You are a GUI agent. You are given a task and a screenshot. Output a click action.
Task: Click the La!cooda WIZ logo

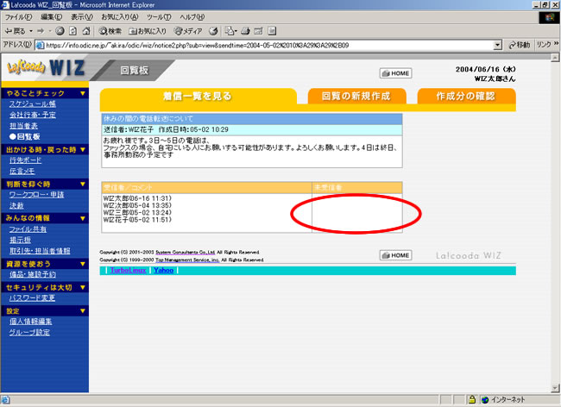pyautogui.click(x=44, y=66)
